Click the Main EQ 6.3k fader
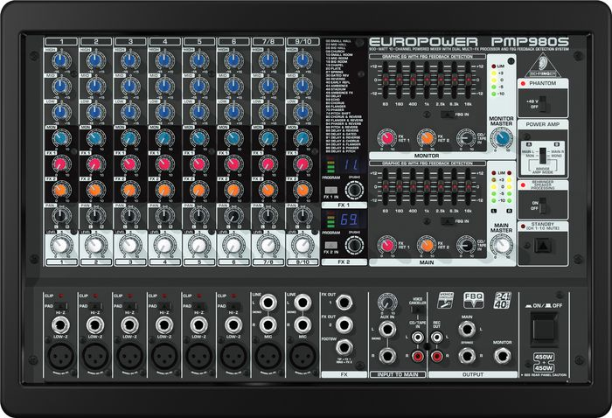 [455, 187]
